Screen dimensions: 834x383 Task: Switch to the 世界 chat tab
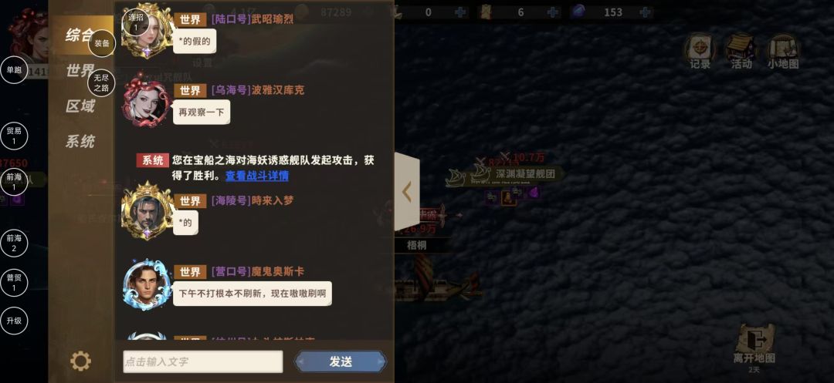[80, 71]
